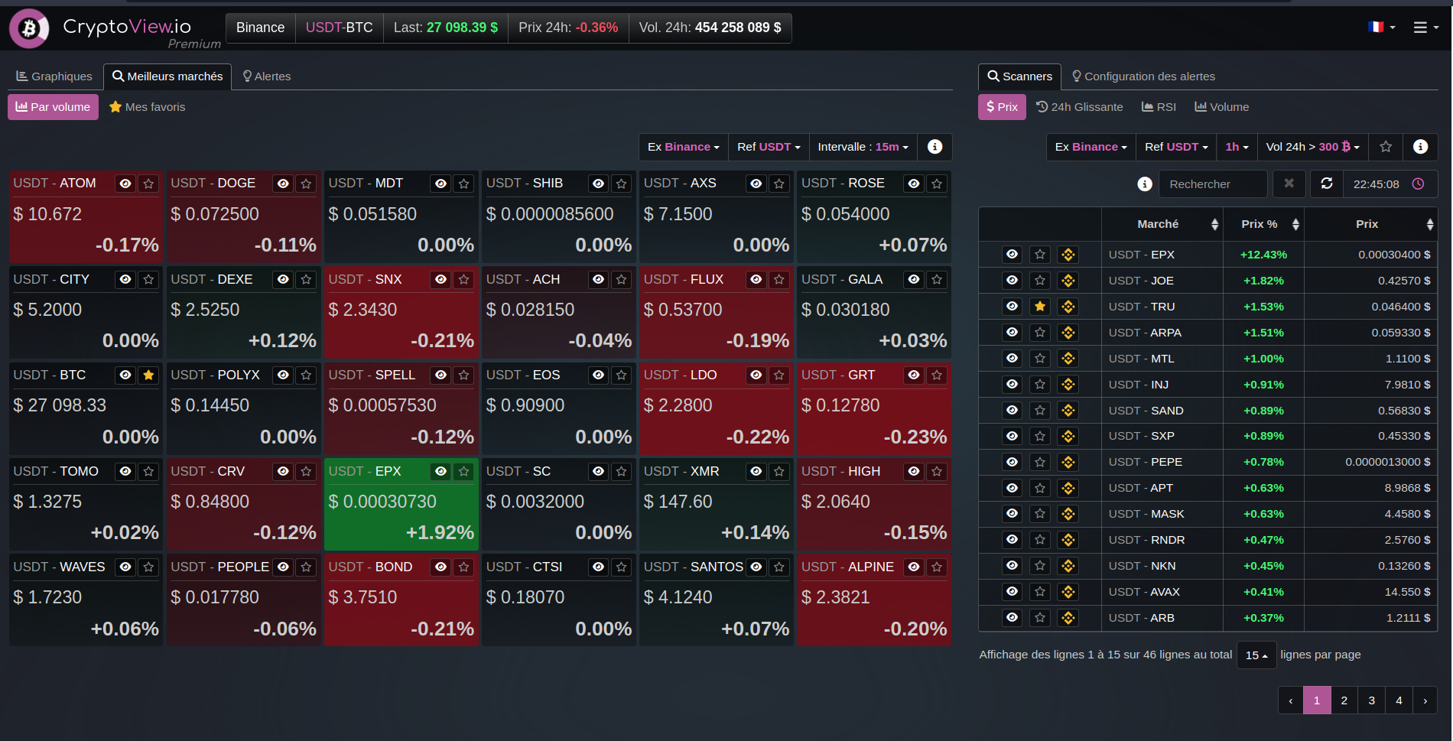This screenshot has height=741, width=1453.
Task: Click the info icon left of search field
Action: [x=1145, y=184]
